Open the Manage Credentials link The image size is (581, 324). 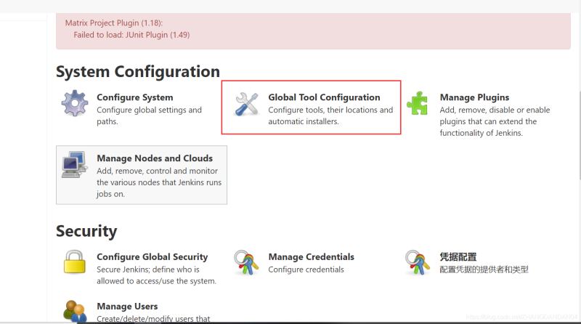311,257
